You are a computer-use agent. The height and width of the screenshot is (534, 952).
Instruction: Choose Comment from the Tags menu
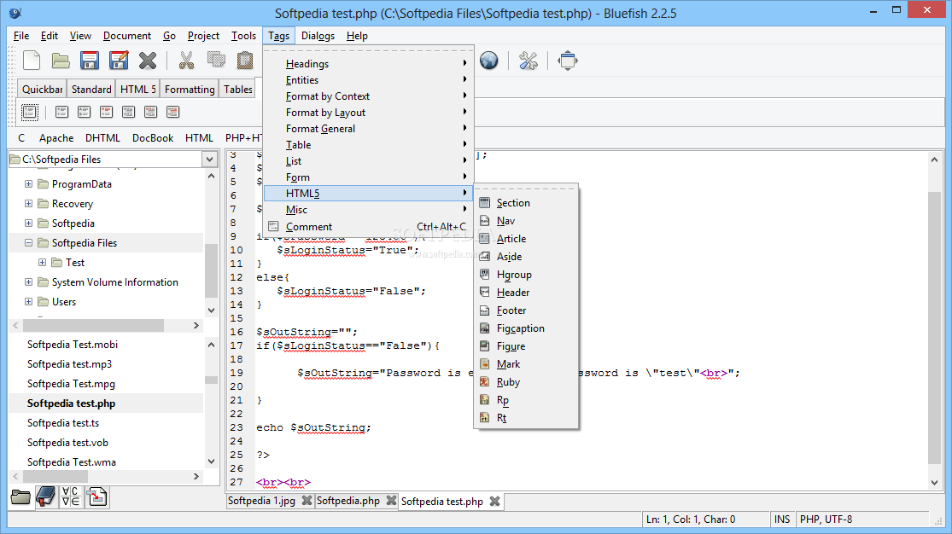tap(368, 226)
